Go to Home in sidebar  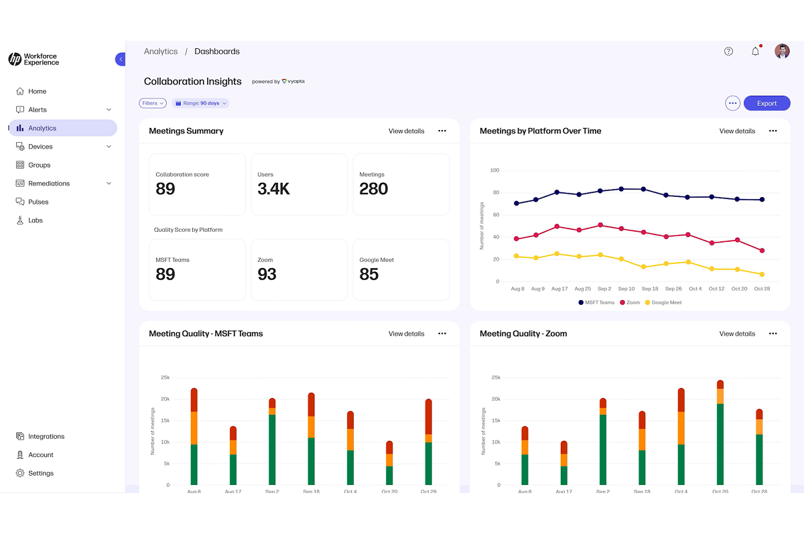pos(63,91)
